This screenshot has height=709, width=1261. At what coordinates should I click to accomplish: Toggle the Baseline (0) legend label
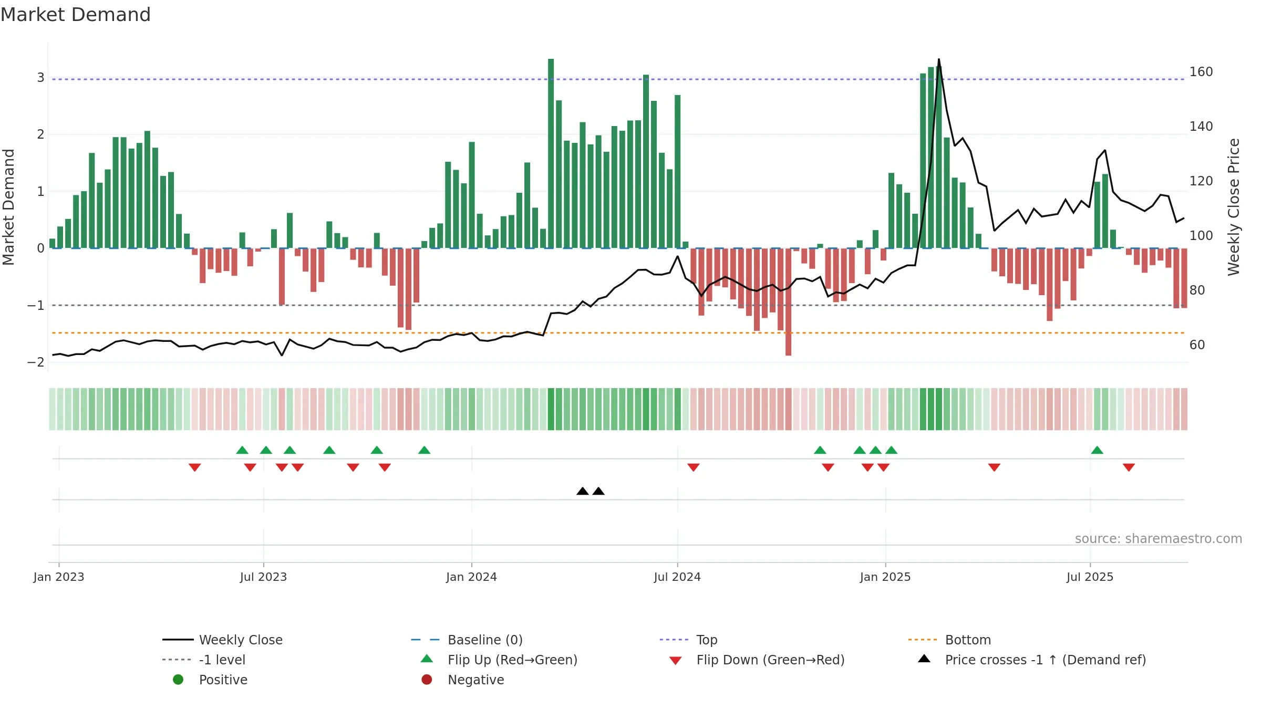point(485,640)
